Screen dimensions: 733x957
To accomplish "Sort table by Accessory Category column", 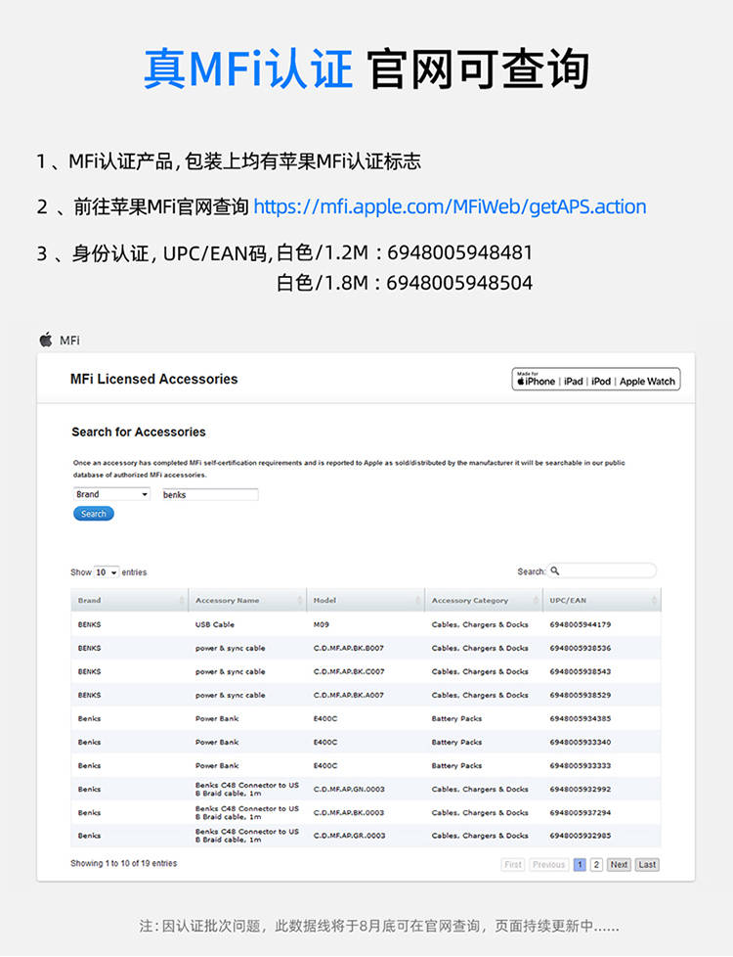I will [483, 600].
